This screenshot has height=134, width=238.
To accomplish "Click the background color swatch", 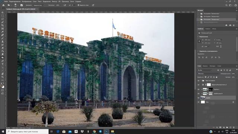I will point(3,87).
